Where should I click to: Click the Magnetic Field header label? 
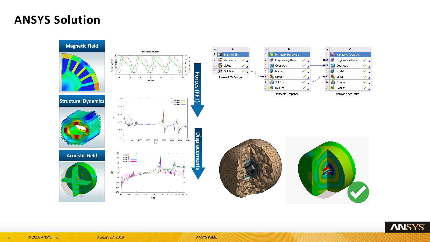[82, 46]
